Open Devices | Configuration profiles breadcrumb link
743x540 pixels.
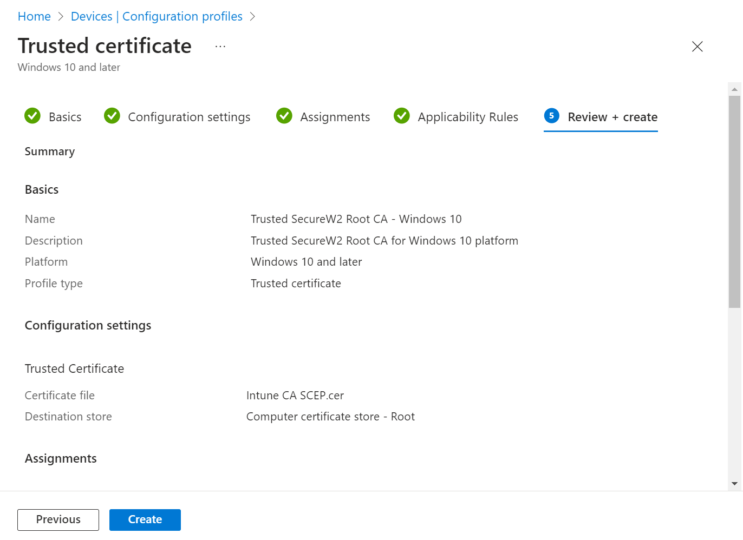[x=157, y=17]
